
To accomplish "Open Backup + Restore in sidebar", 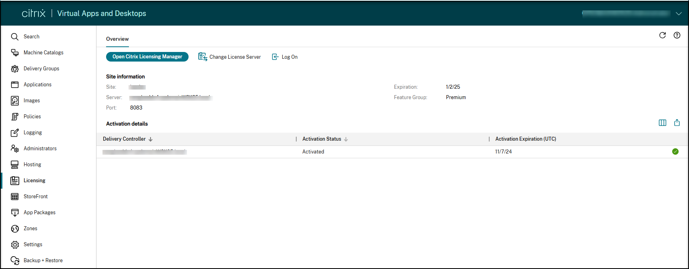I will pos(43,261).
